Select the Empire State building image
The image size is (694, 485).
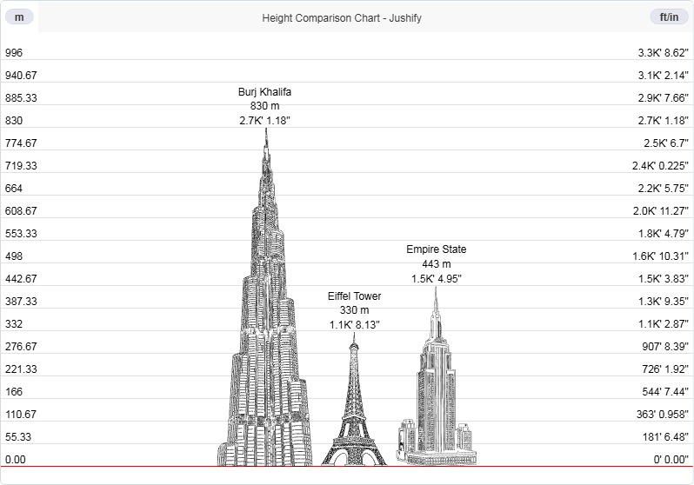437,376
